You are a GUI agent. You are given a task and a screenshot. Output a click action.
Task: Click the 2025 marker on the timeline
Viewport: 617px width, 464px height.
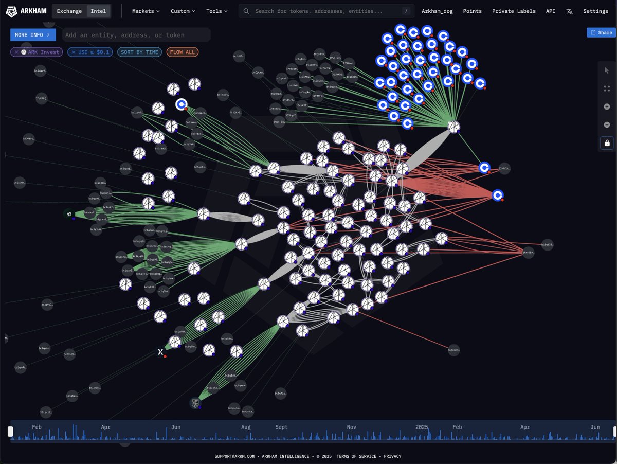[x=422, y=427]
